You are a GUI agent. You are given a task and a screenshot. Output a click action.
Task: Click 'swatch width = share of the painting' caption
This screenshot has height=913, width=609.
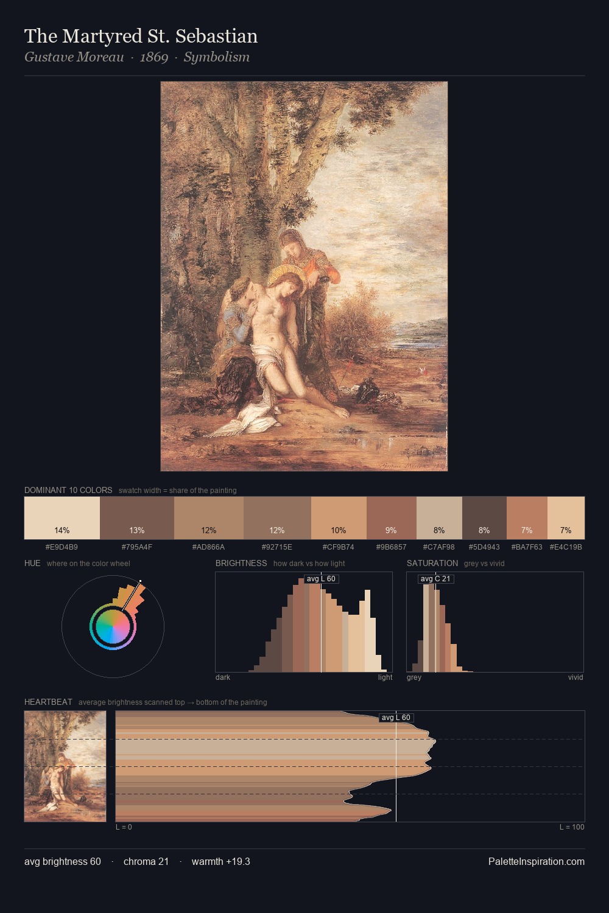tap(178, 490)
